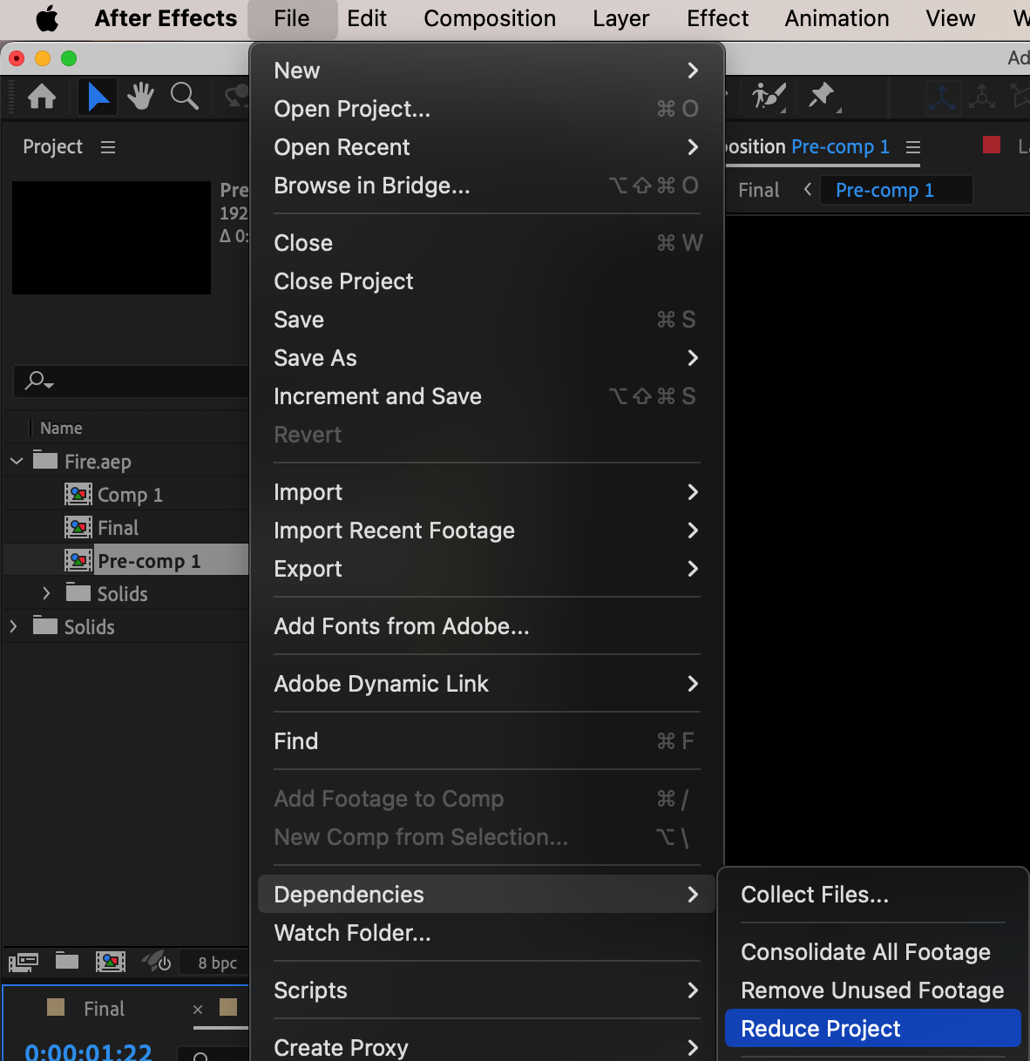Click the nested Solids folder icon under Fire.aep
The width and height of the screenshot is (1030, 1061).
(78, 592)
